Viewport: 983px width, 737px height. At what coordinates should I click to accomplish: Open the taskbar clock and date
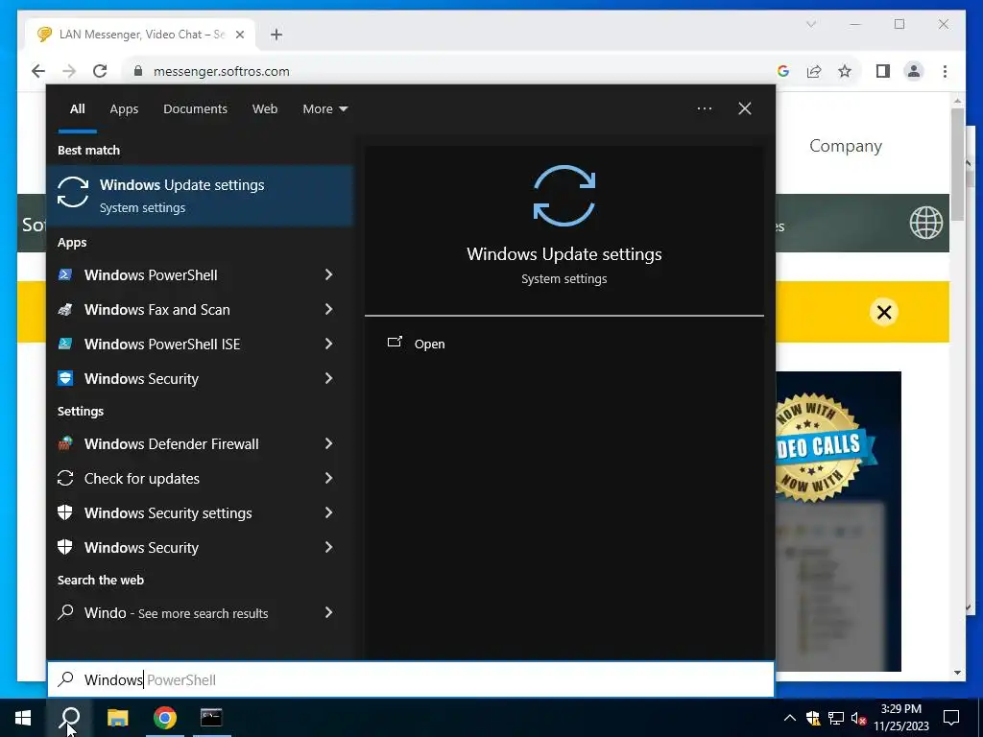click(900, 718)
